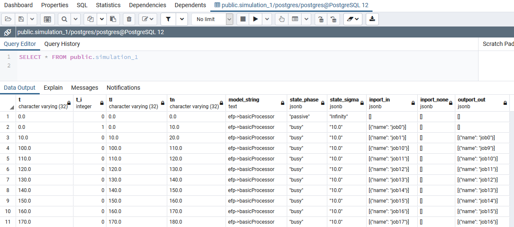Click the Open File folder icon
Image resolution: width=514 pixels, height=227 pixels.
tap(8, 19)
